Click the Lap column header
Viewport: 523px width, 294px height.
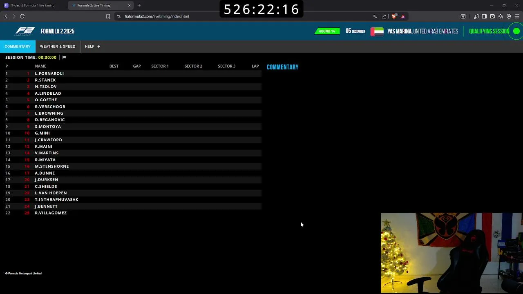coord(255,66)
